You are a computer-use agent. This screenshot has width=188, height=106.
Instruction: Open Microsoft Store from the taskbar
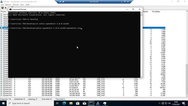tap(78, 103)
